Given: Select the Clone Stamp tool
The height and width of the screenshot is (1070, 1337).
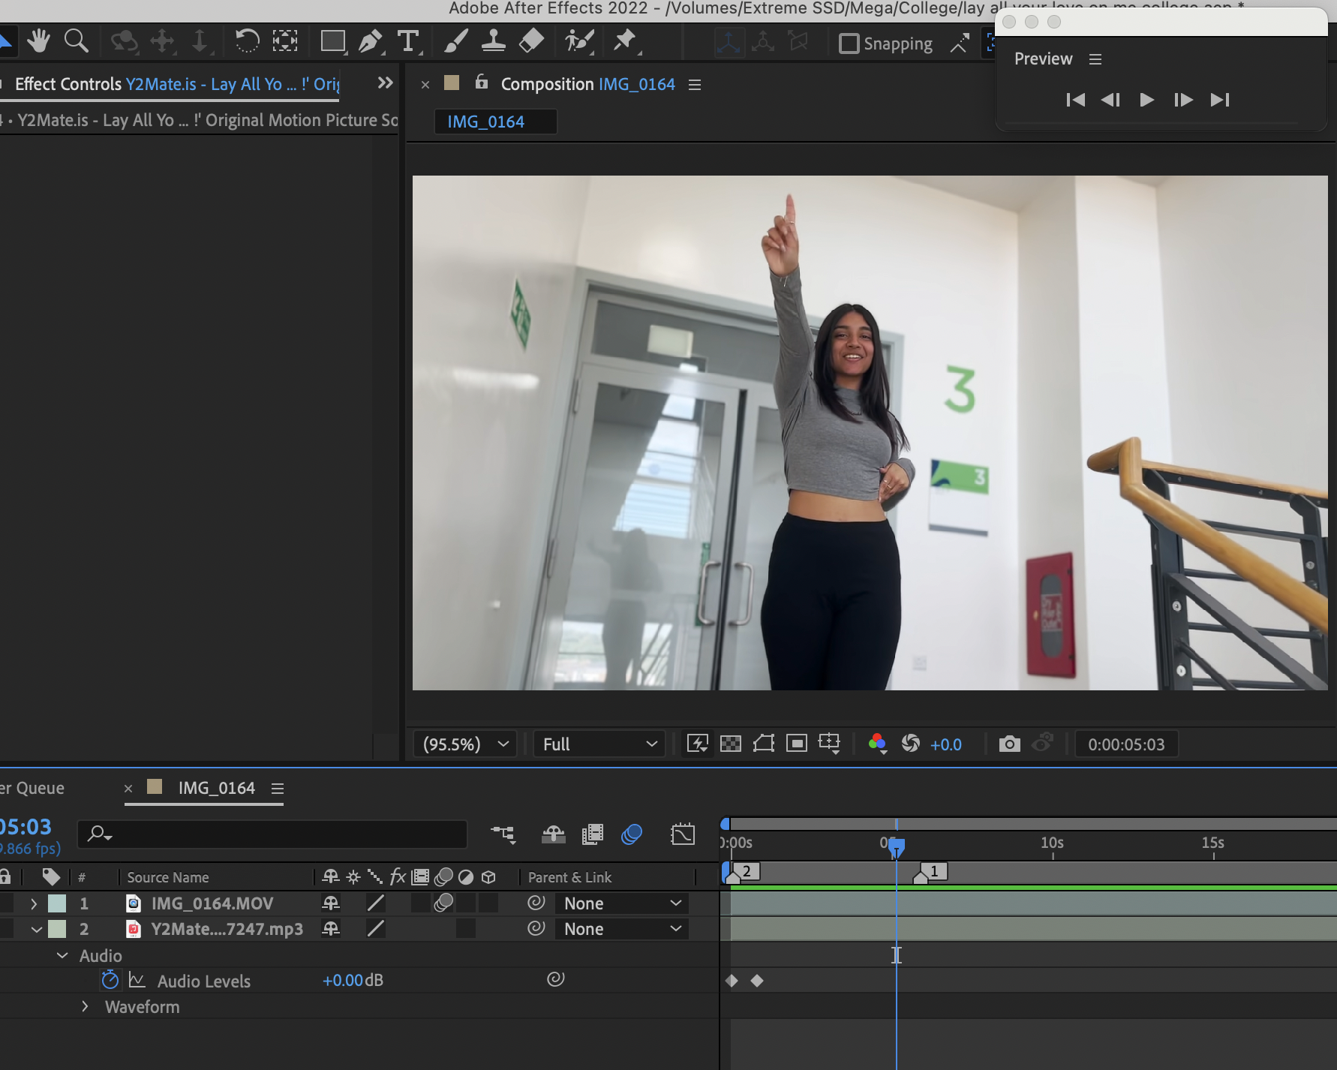Looking at the screenshot, I should tap(493, 41).
